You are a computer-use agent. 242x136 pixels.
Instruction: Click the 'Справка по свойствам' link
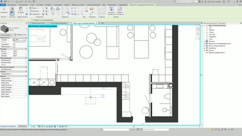point(8,126)
